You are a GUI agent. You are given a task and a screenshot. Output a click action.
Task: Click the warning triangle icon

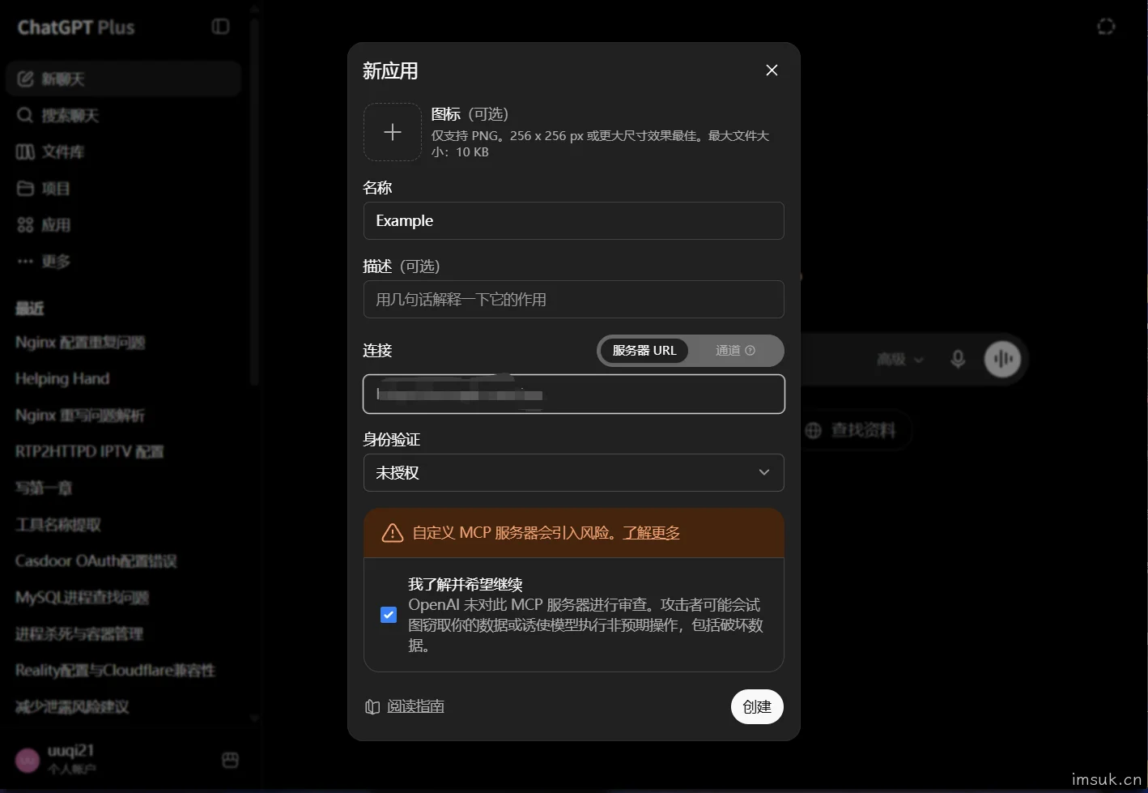pos(393,533)
